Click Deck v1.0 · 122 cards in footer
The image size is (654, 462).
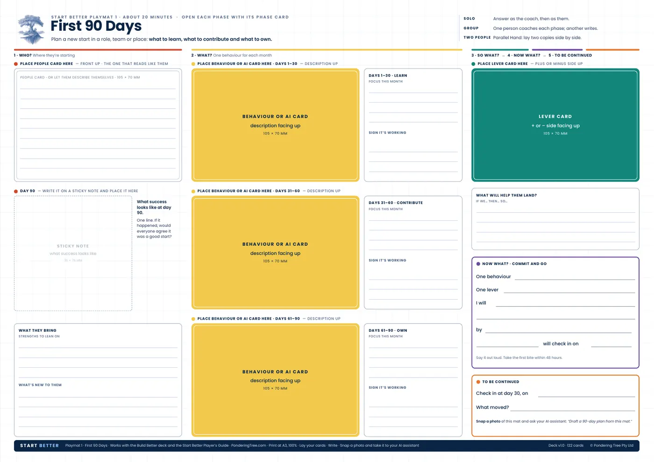(x=566, y=446)
